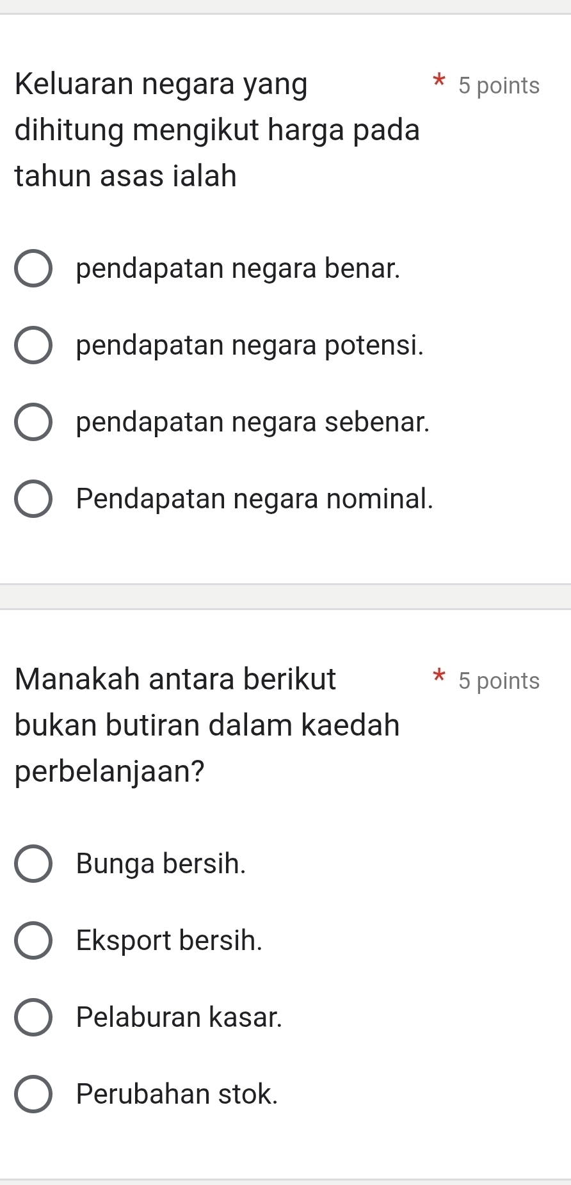Click the 5 points label on second question

tap(499, 681)
